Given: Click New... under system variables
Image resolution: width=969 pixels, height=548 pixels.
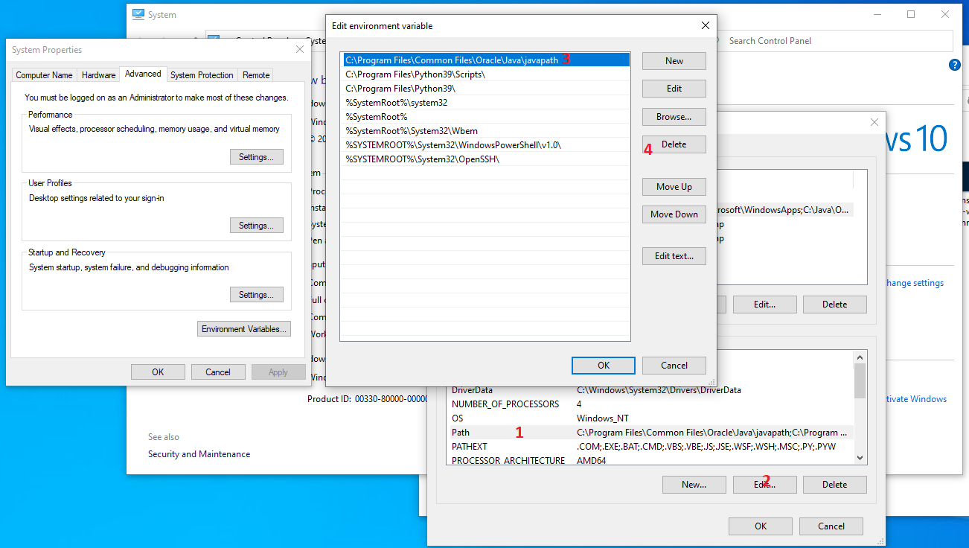Looking at the screenshot, I should pos(694,485).
